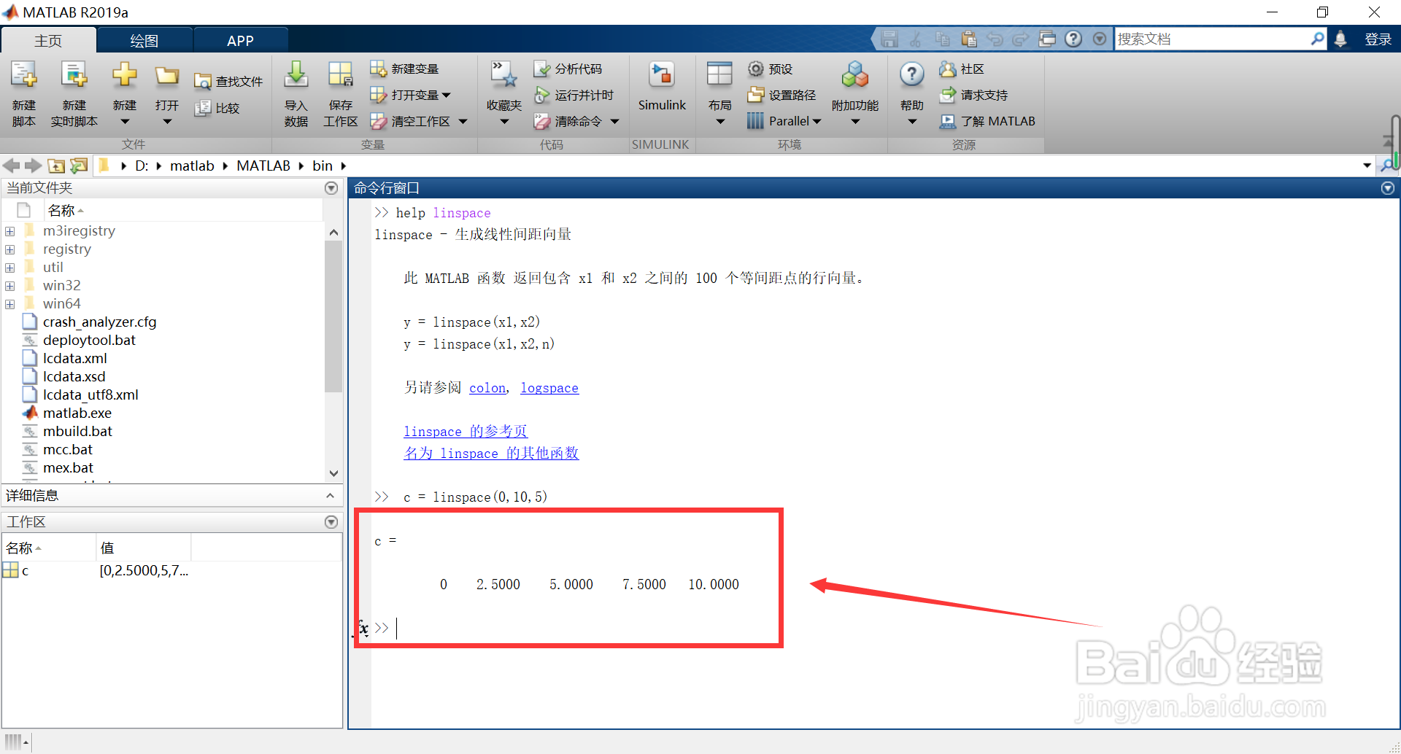The width and height of the screenshot is (1401, 754).
Task: Select crash_analyzer.cfg file
Action: click(x=99, y=322)
